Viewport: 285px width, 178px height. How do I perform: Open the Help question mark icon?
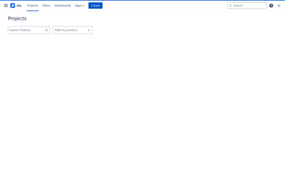(271, 6)
